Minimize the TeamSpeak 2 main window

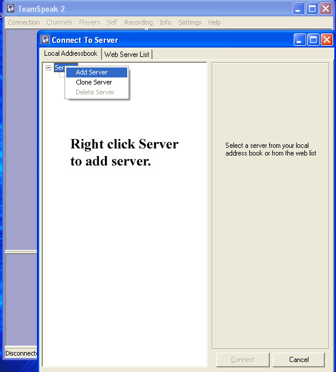click(298, 9)
